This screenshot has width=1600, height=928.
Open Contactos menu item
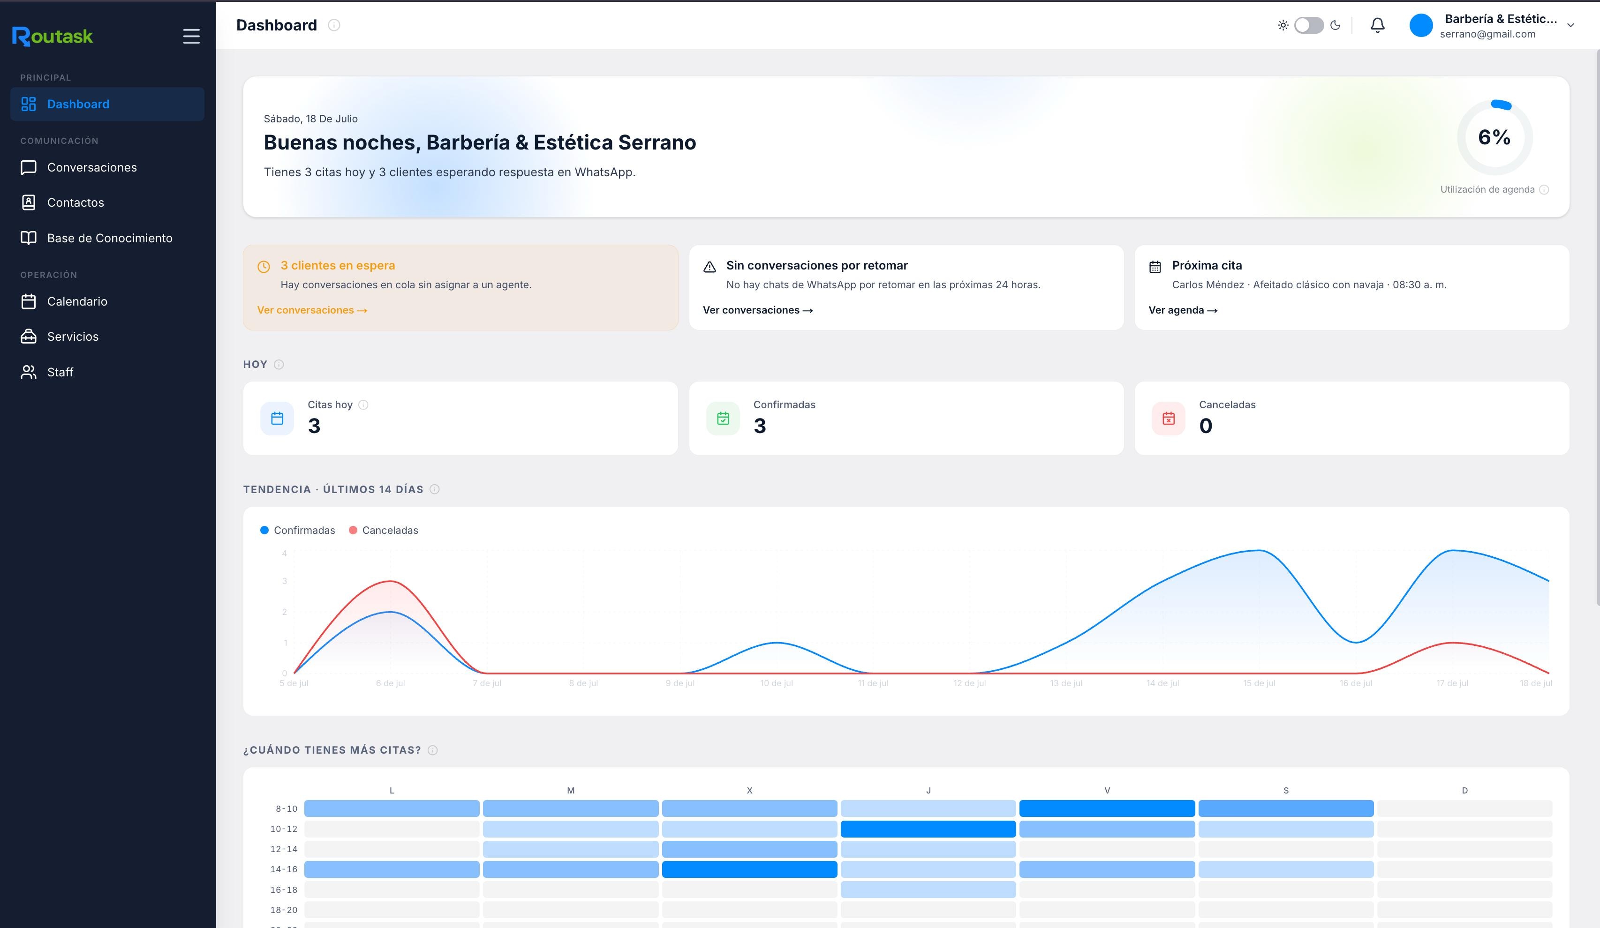click(107, 202)
